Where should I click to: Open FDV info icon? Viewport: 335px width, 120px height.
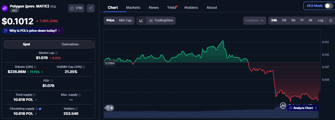(x=52, y=81)
